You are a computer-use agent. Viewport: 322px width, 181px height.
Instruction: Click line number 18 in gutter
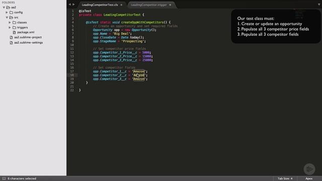72,75
